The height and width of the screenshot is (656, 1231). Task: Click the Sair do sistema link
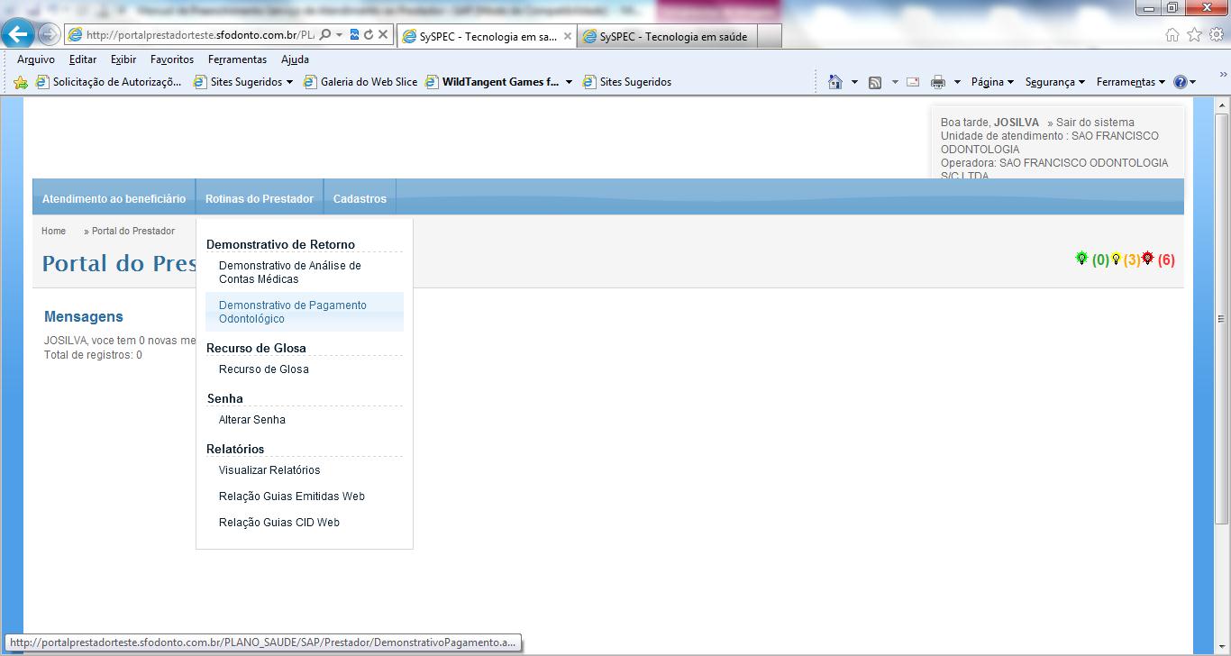[x=1095, y=123]
